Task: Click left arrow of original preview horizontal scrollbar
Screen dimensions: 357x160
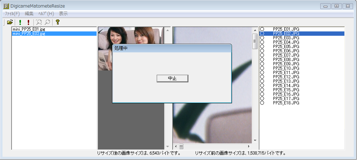Action: click(x=175, y=146)
